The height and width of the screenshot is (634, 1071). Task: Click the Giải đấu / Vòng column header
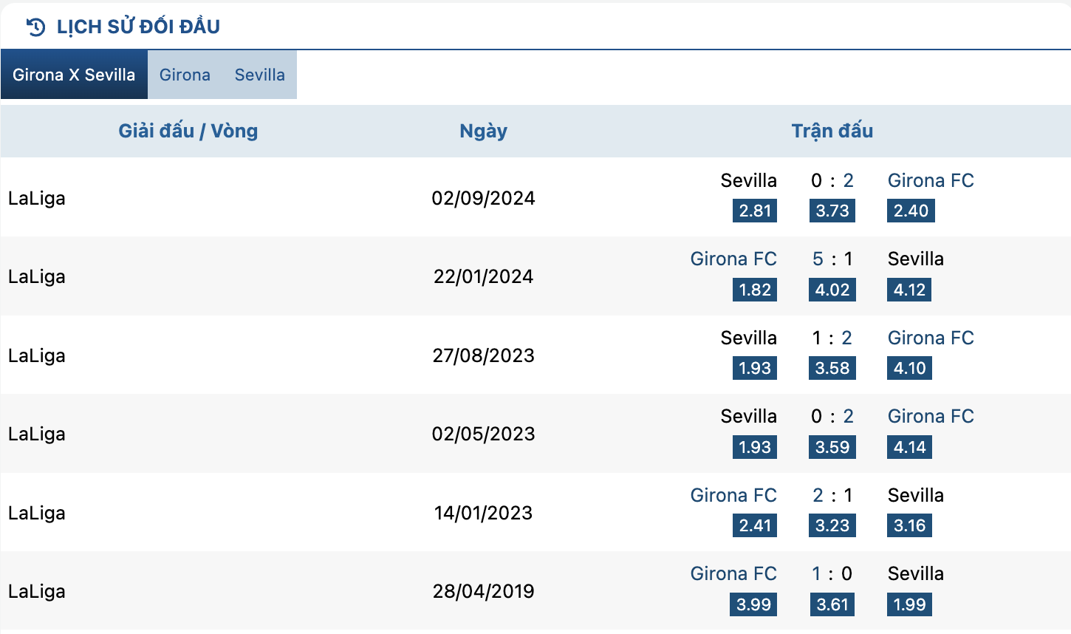point(188,131)
